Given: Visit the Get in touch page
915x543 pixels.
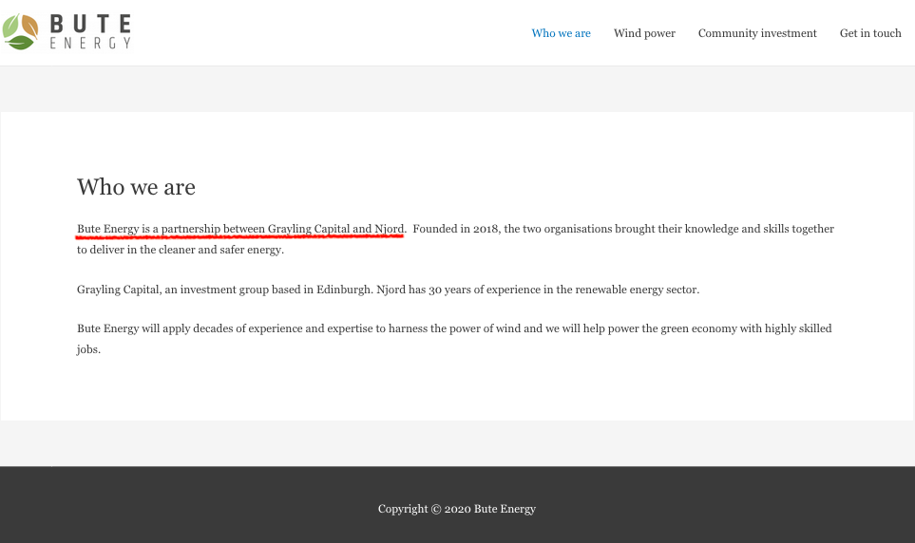Looking at the screenshot, I should click(x=870, y=33).
